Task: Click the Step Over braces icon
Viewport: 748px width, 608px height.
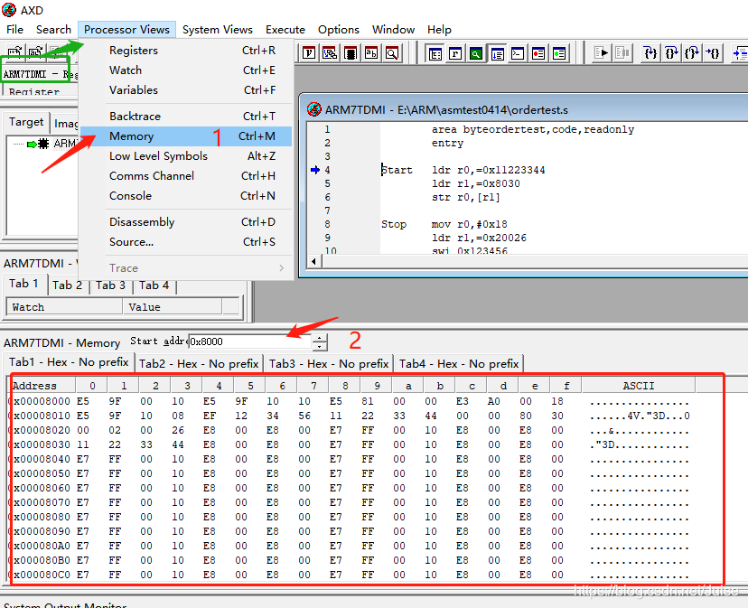Action: (x=671, y=53)
